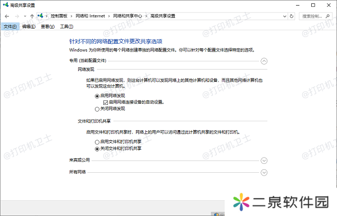Refresh the advanced sharing settings page
Image resolution: width=337 pixels, height=216 pixels.
tap(292, 16)
